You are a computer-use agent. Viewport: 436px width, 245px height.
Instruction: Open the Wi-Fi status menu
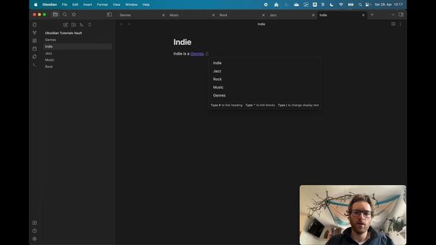pos(341,5)
